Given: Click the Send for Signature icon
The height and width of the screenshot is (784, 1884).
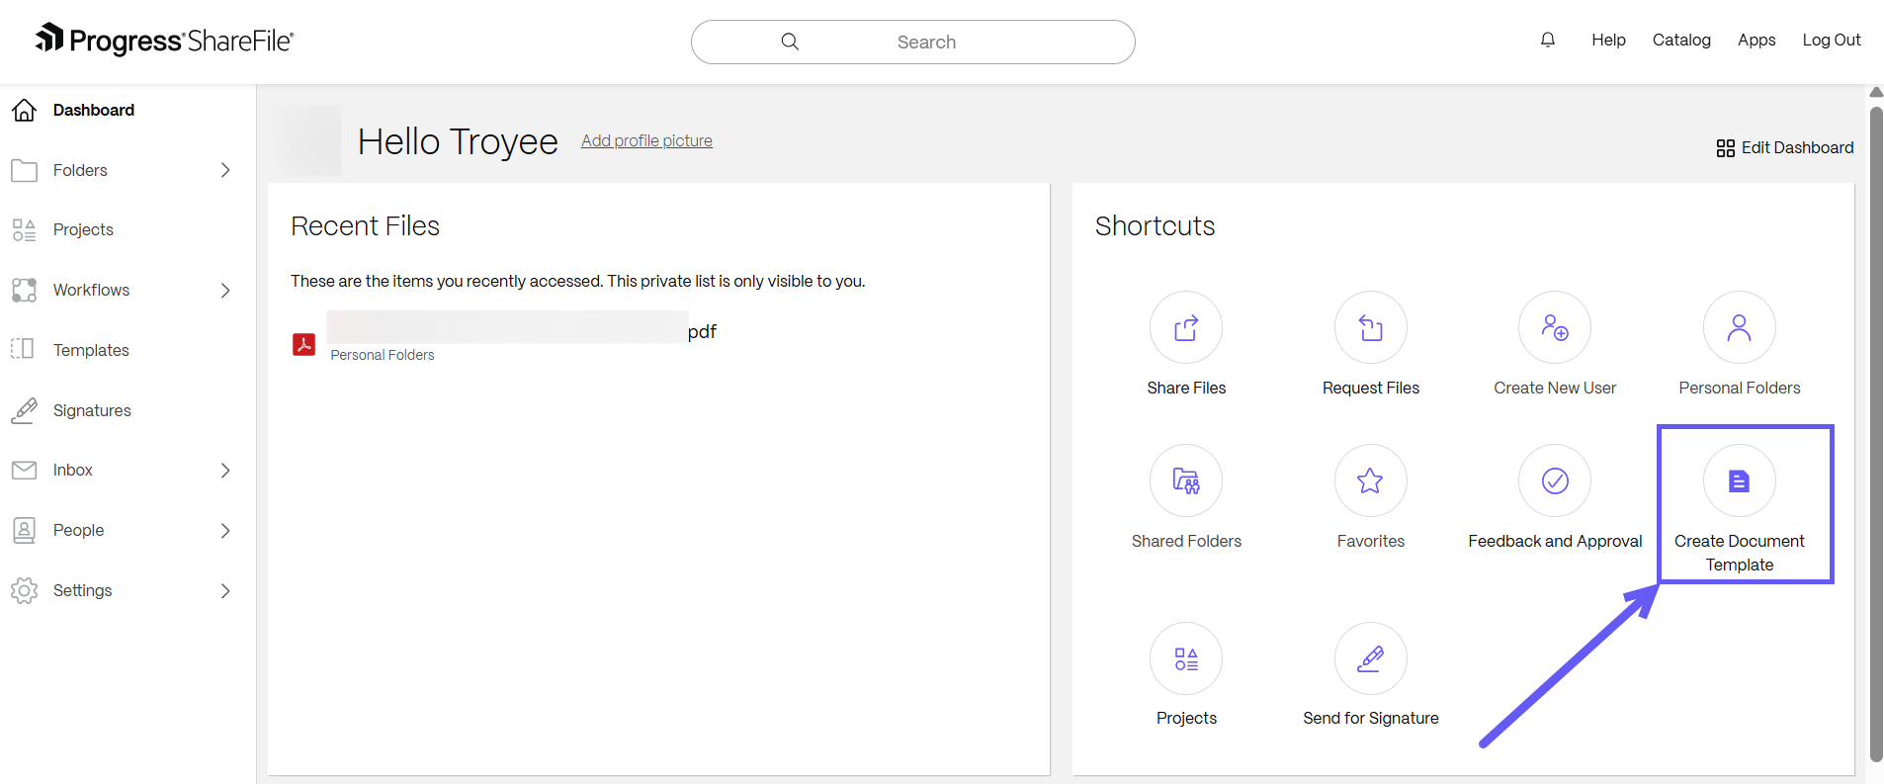Looking at the screenshot, I should coord(1370,658).
